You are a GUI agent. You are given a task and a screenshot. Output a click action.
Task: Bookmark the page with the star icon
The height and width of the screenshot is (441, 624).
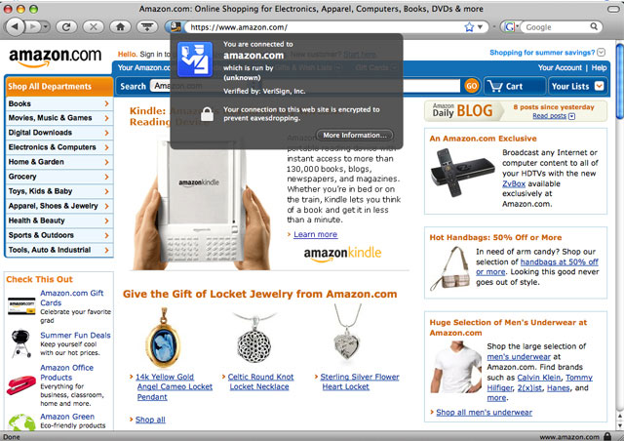point(469,27)
